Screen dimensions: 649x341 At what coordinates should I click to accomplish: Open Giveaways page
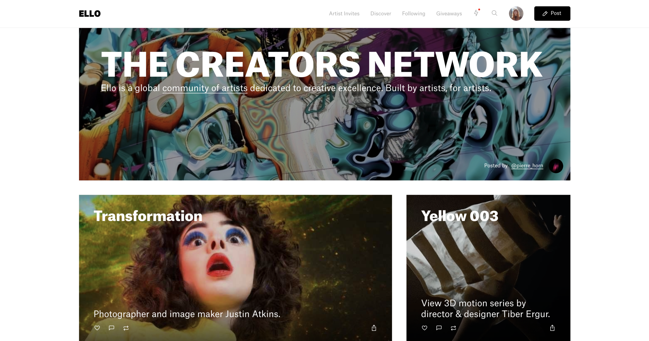pos(449,13)
